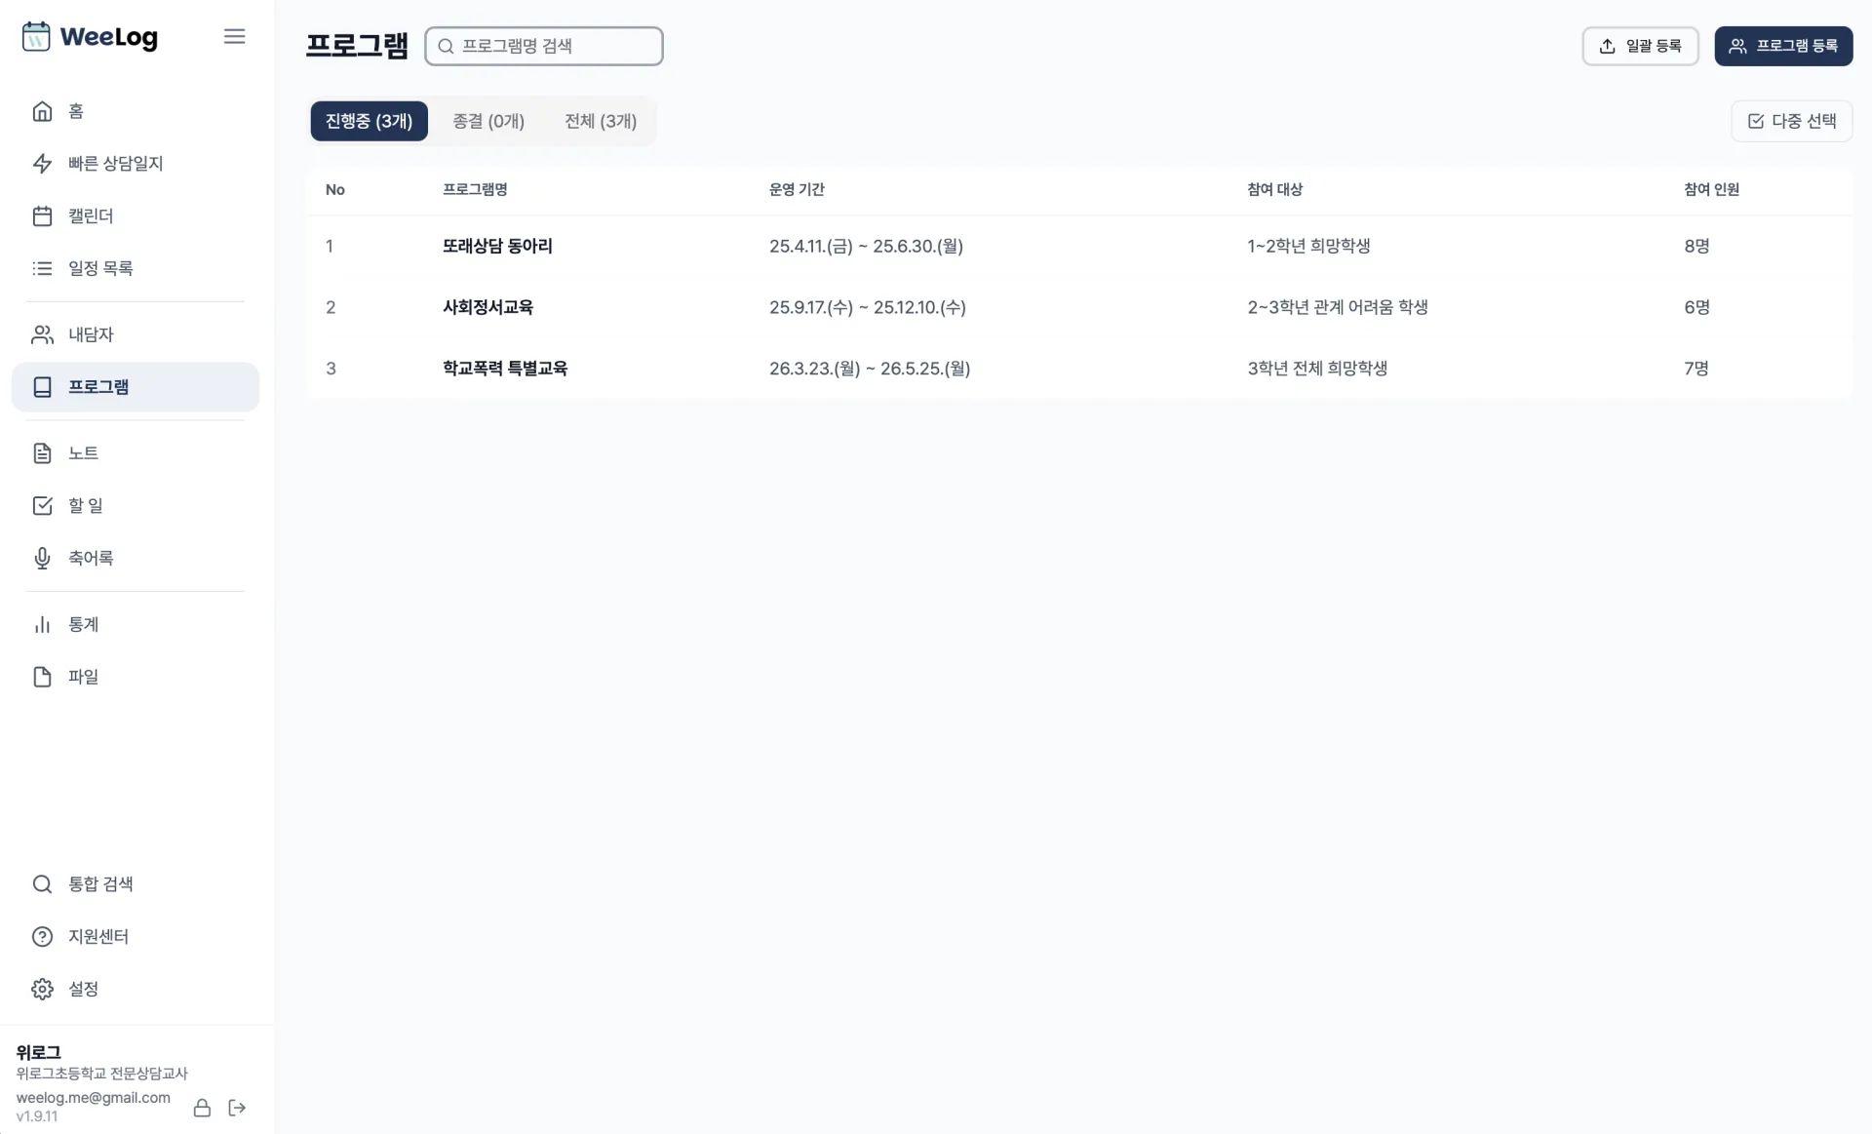Click magnifier icon for 통합 검색

[x=42, y=884]
